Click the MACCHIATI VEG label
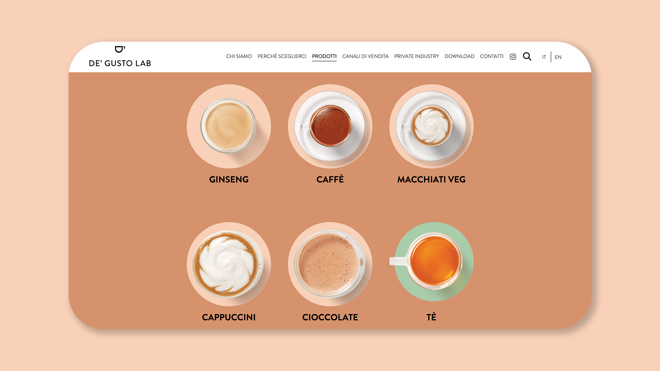660x371 pixels. pyautogui.click(x=431, y=179)
